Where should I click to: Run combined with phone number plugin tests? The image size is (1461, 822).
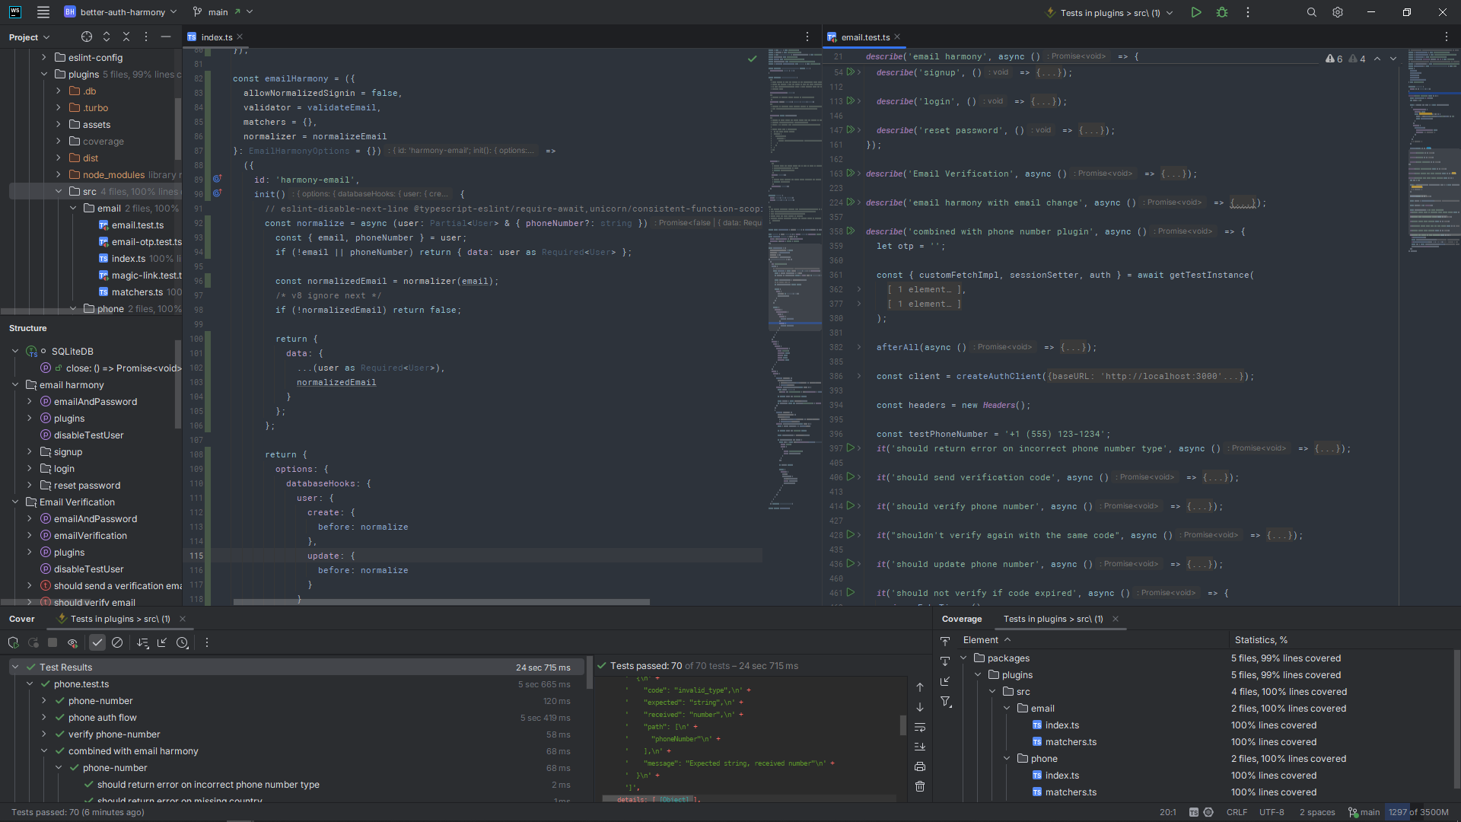point(851,231)
